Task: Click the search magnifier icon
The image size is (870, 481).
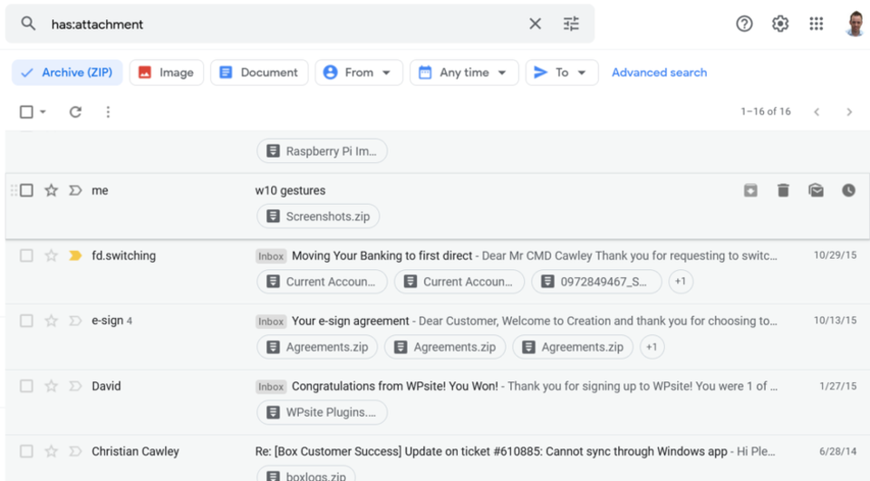Action: [x=28, y=24]
